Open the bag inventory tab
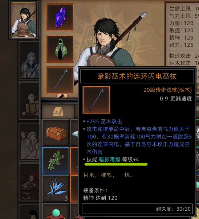This screenshot has height=219, width=199. pyautogui.click(x=58, y=112)
